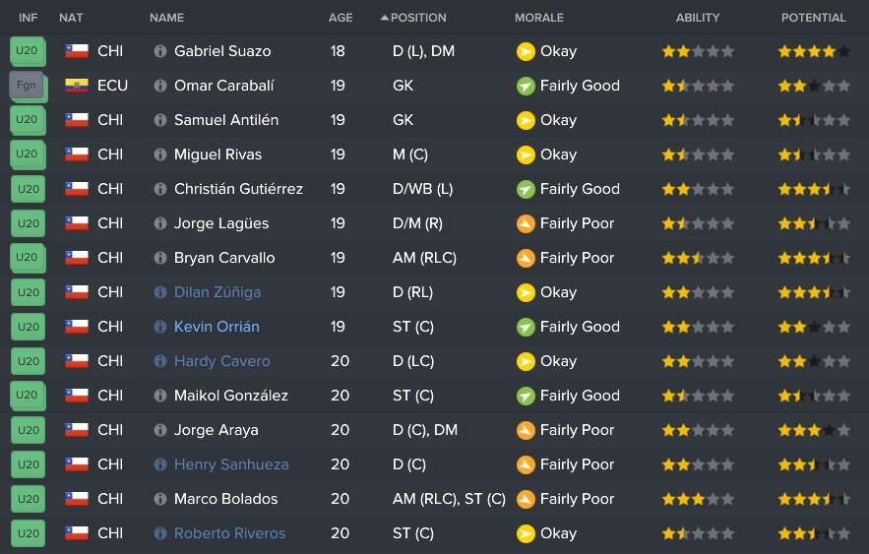Click the Fgn badge for Omar Carabalí

pos(27,86)
